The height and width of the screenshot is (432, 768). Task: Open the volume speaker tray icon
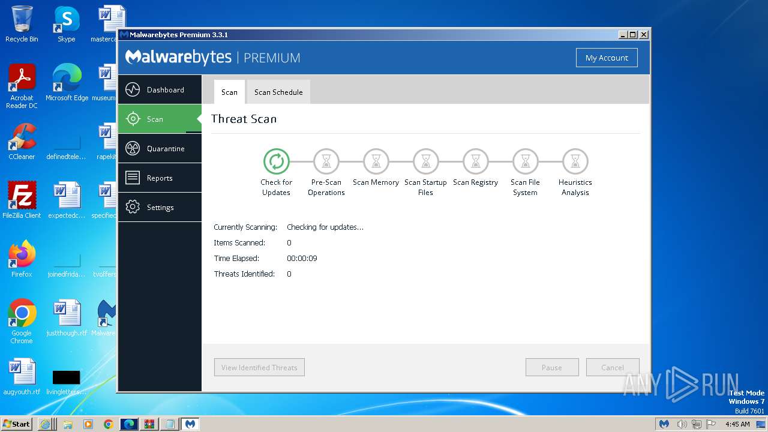click(x=682, y=424)
